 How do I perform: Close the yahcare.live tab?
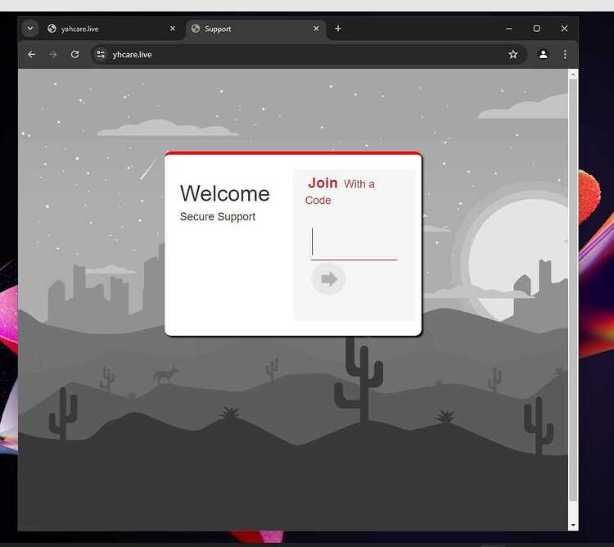coord(173,29)
